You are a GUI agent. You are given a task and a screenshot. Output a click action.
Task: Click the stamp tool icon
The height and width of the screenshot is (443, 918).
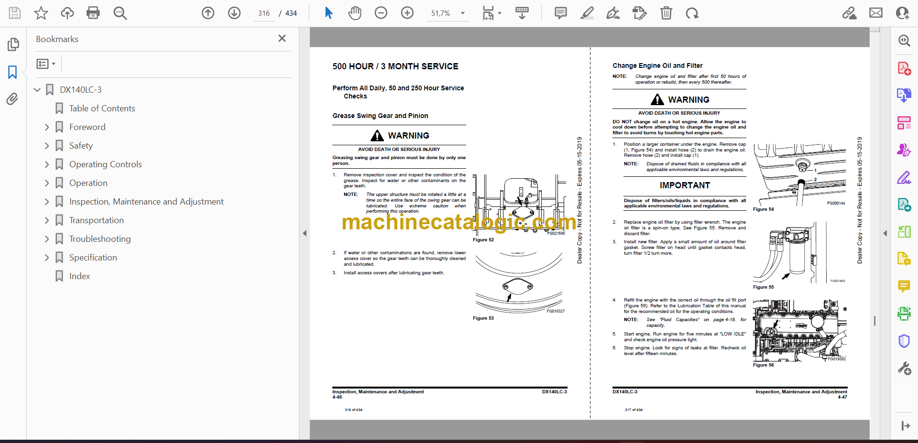(640, 13)
